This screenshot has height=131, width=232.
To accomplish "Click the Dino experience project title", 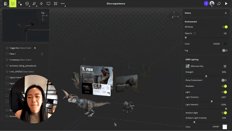I will 116,4.
